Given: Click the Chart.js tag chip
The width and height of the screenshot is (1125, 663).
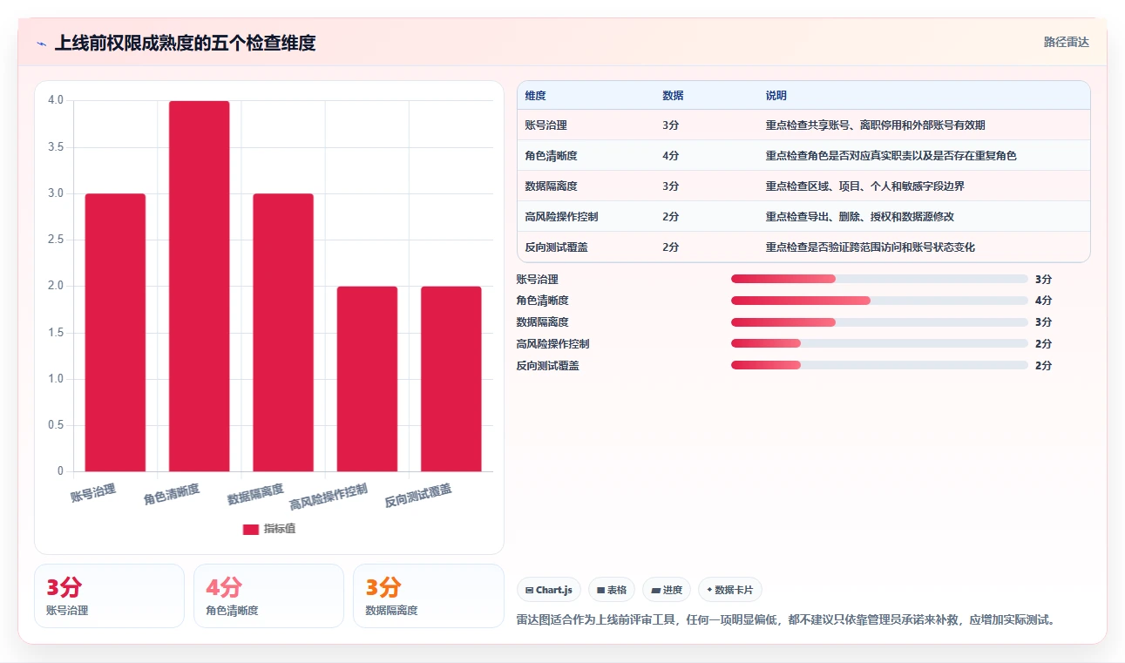Looking at the screenshot, I should [x=549, y=590].
